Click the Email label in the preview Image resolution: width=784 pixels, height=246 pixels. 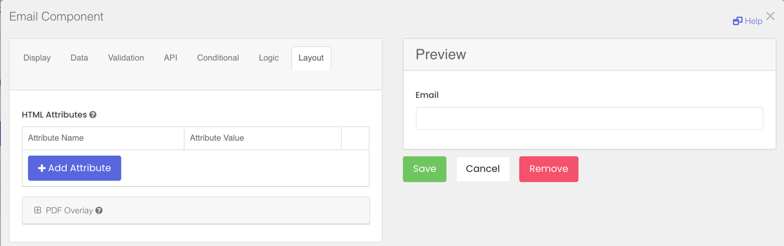tap(427, 95)
